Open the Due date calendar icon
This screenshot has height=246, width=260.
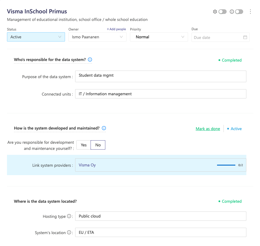(245, 37)
